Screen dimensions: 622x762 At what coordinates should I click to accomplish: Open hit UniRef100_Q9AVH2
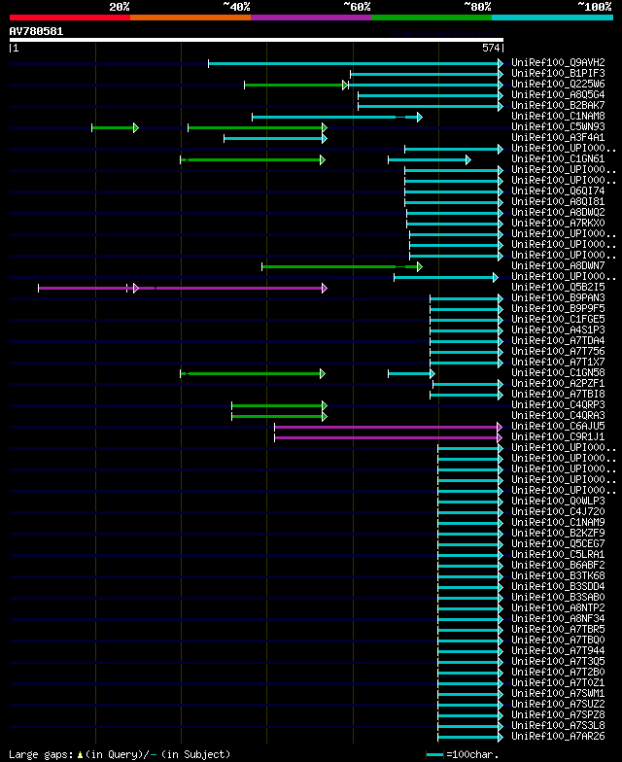click(x=558, y=62)
